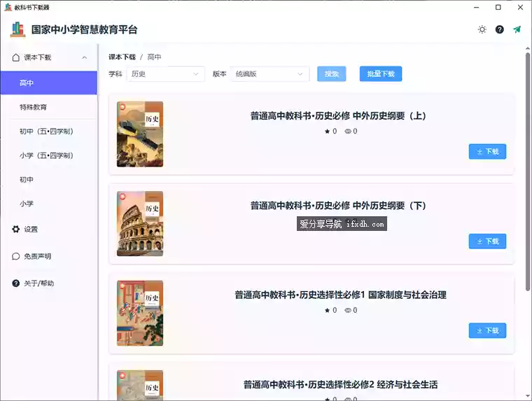This screenshot has height=401, width=532.
Task: Click the 设置 gear icon
Action: [16, 229]
